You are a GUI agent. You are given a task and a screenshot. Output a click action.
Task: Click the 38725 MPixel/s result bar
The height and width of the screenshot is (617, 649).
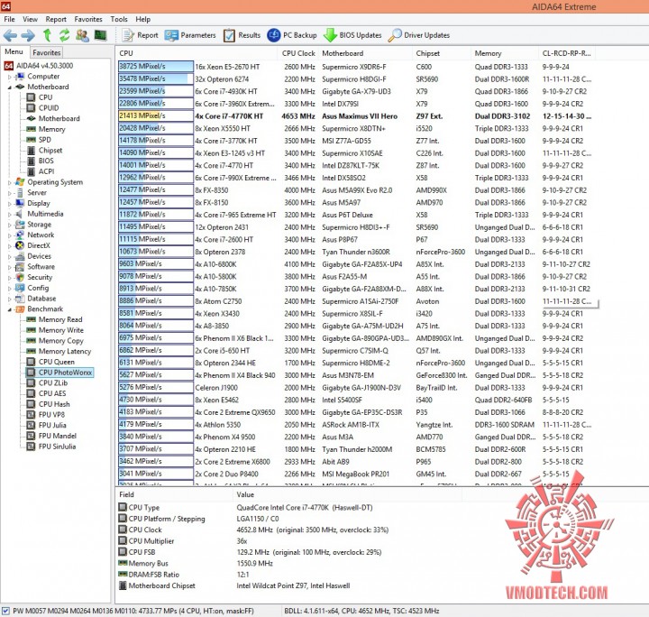156,67
